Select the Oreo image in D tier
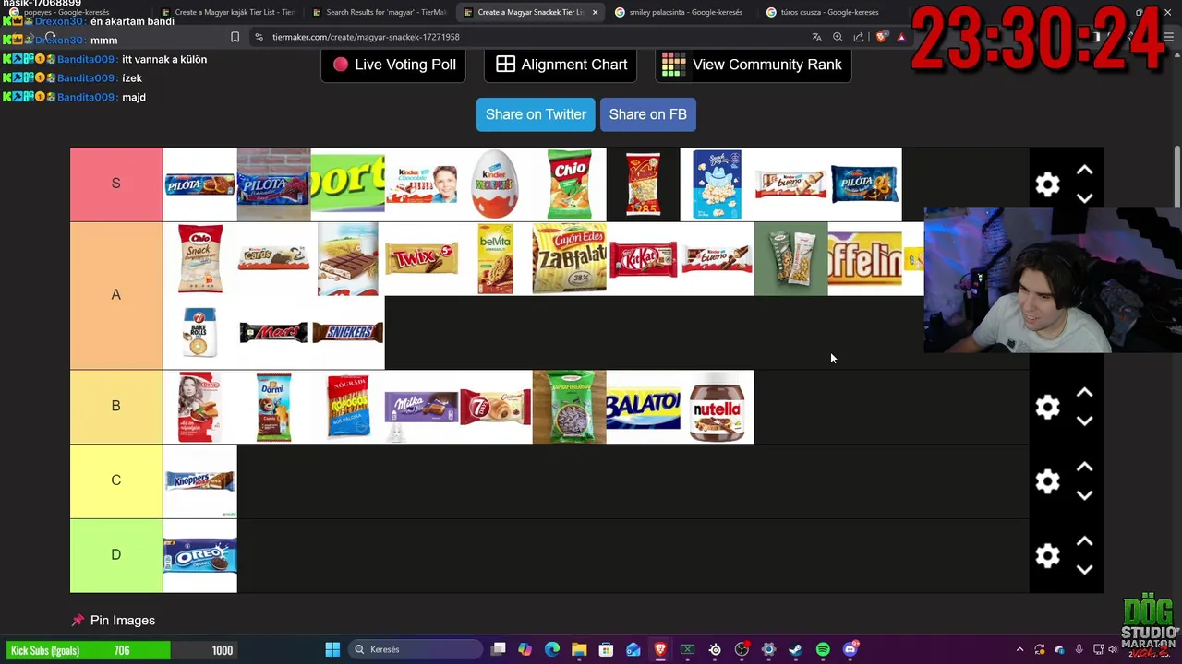This screenshot has height=664, width=1182. click(x=200, y=556)
